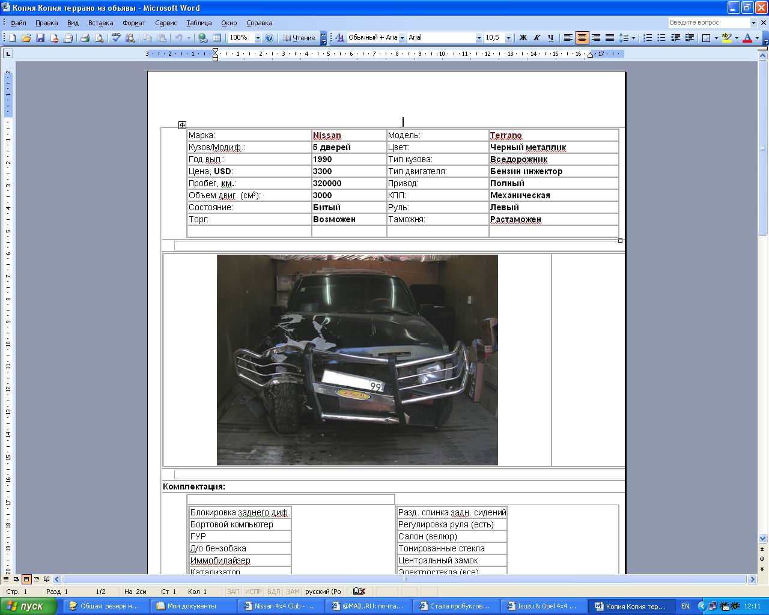Click the пуск Start button
This screenshot has width=769, height=615.
pos(28,606)
